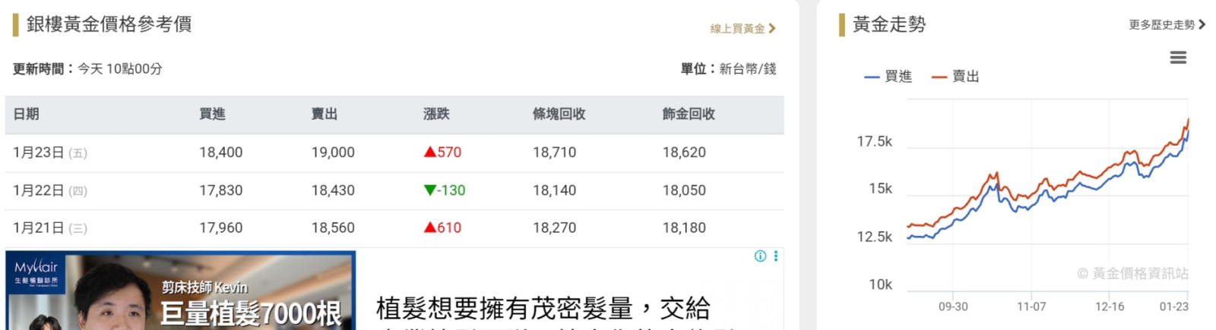Click the 01-23 date label on chart axis
Viewport: 1216px width, 330px height.
(x=1173, y=306)
